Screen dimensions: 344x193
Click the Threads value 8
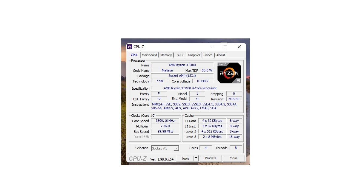tap(236, 148)
